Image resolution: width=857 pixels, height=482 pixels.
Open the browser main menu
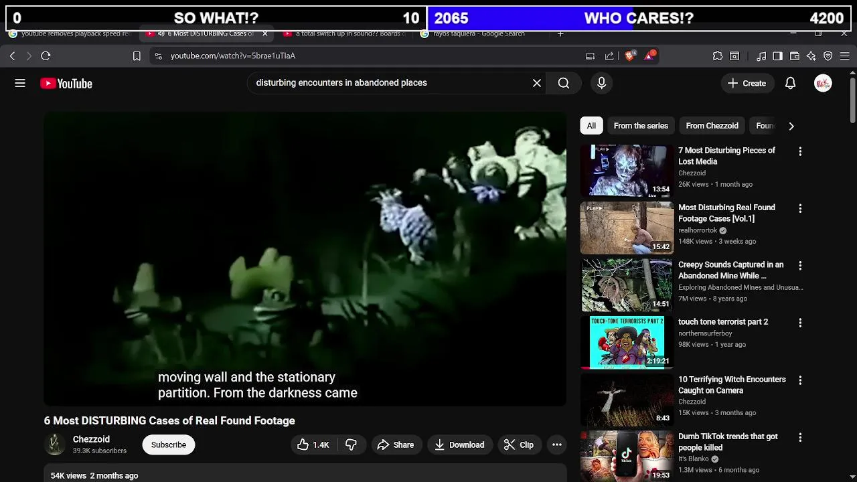pos(845,56)
